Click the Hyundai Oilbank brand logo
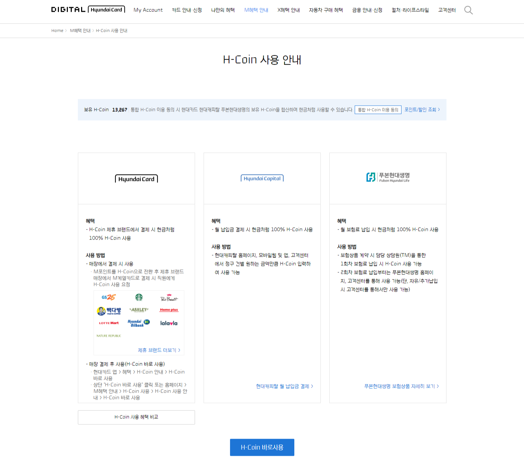Viewport: 524px width, 464px height. 139,323
